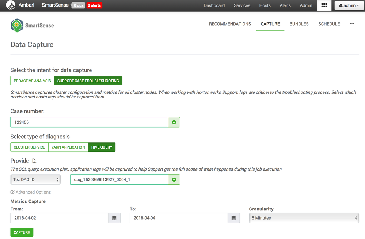
Task: Open the To date calendar icon
Action: point(234,218)
